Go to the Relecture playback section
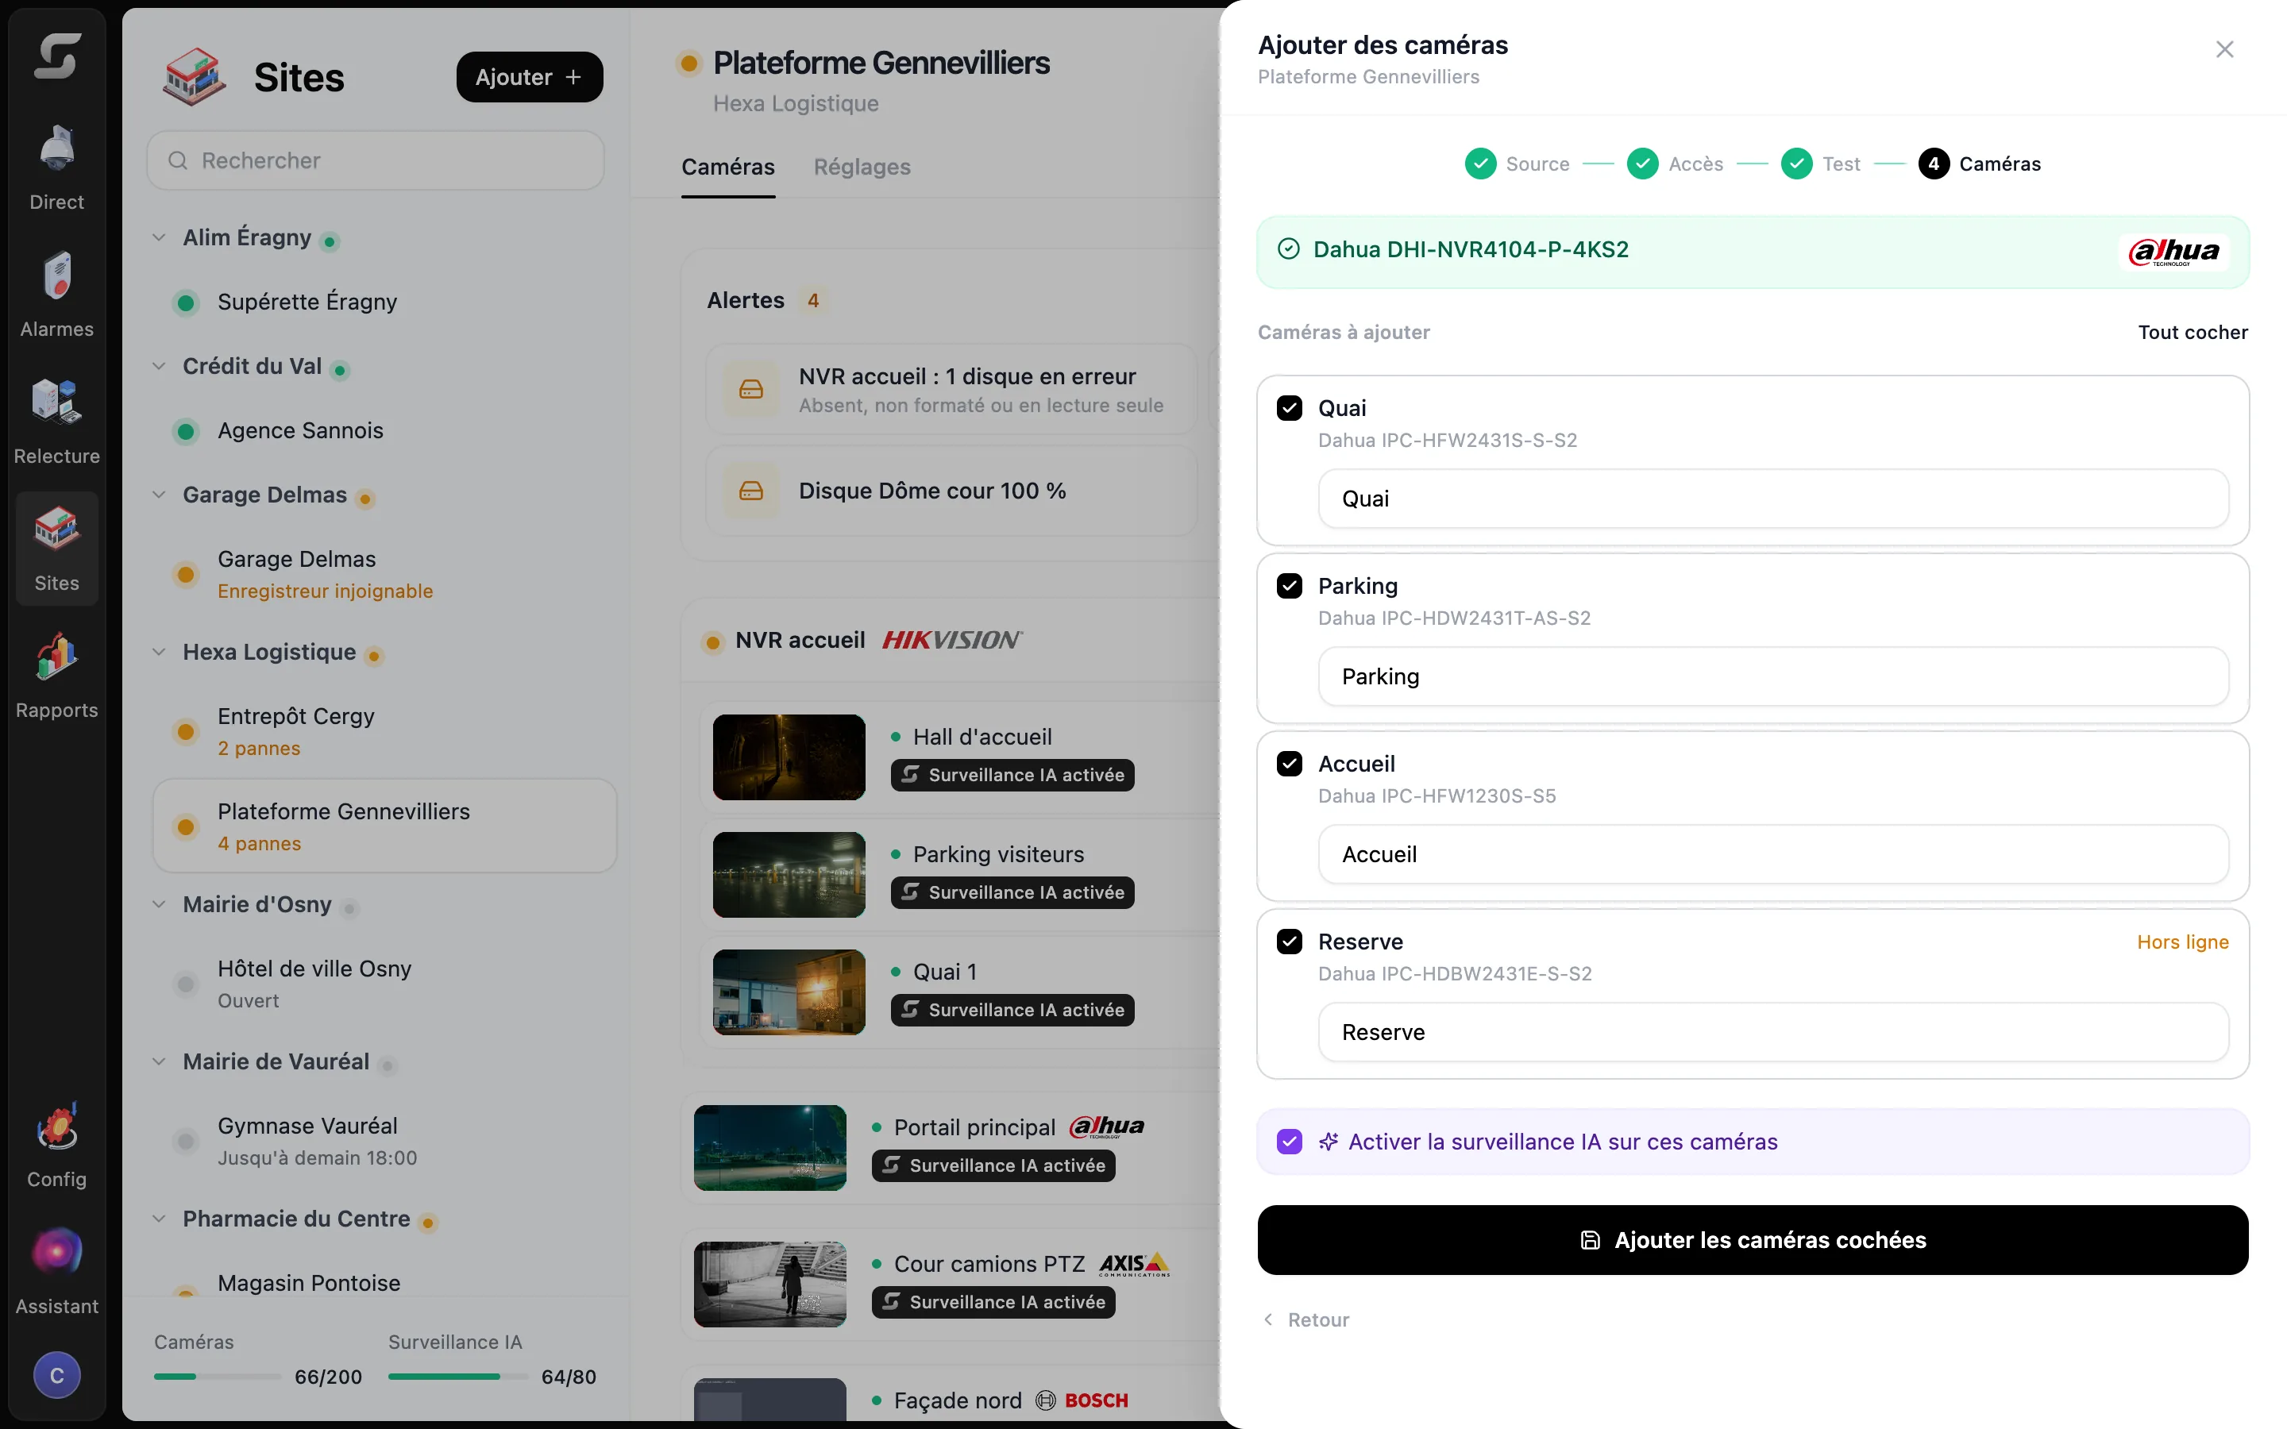Viewport: 2287px width, 1429px height. (x=56, y=422)
